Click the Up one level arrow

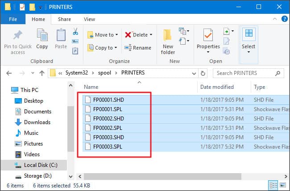pyautogui.click(x=42, y=73)
